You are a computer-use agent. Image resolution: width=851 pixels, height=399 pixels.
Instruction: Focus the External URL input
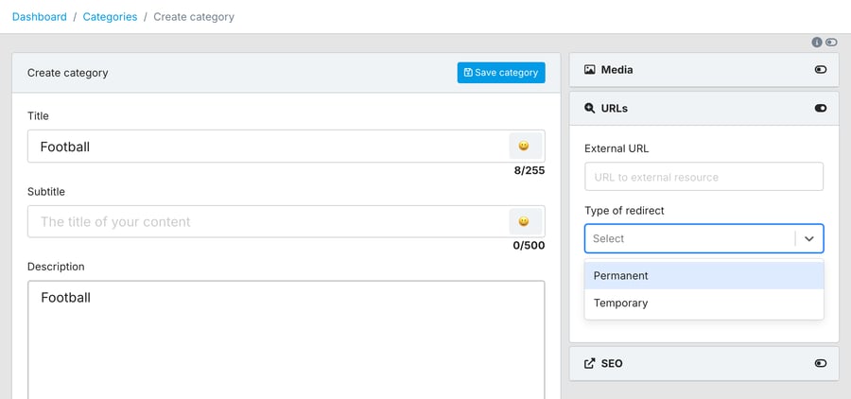703,177
